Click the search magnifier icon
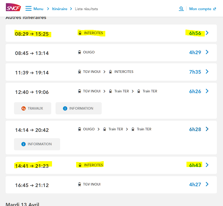The width and height of the screenshot is (223, 206). click(x=181, y=9)
